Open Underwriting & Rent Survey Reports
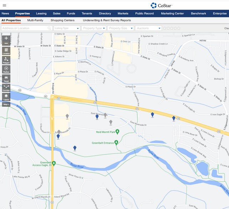This screenshot has height=209, width=229. point(107,20)
